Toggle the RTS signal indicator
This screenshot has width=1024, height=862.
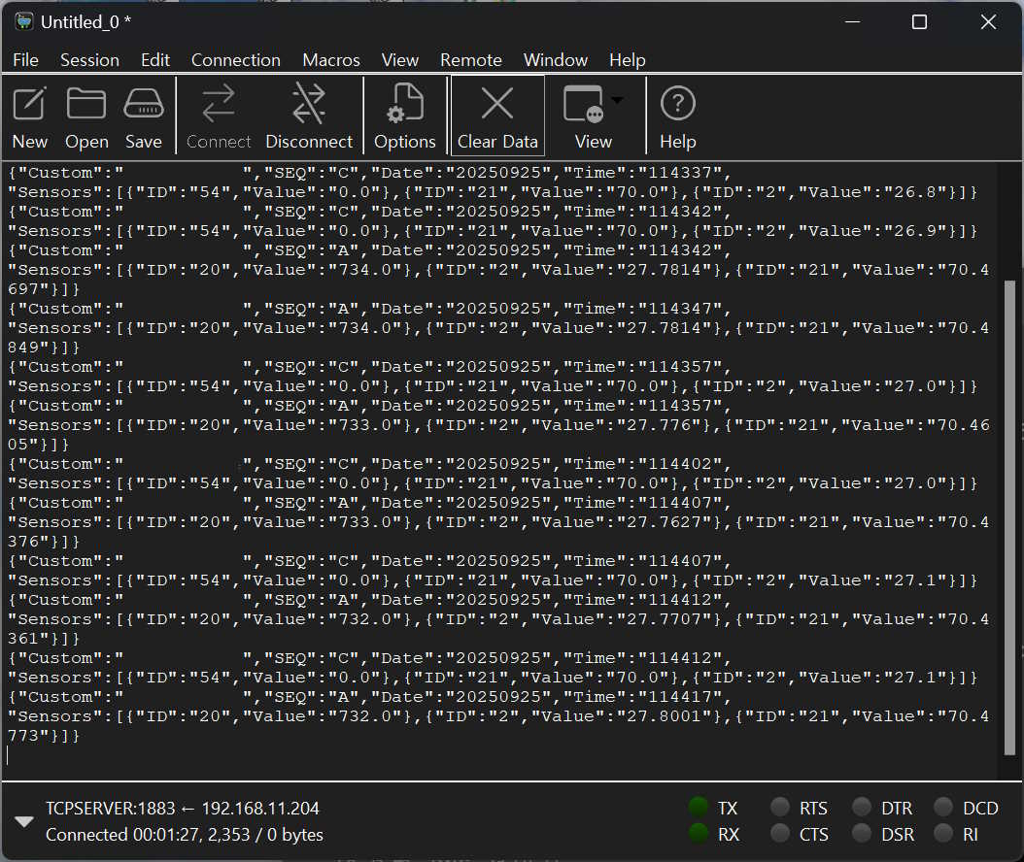[780, 808]
